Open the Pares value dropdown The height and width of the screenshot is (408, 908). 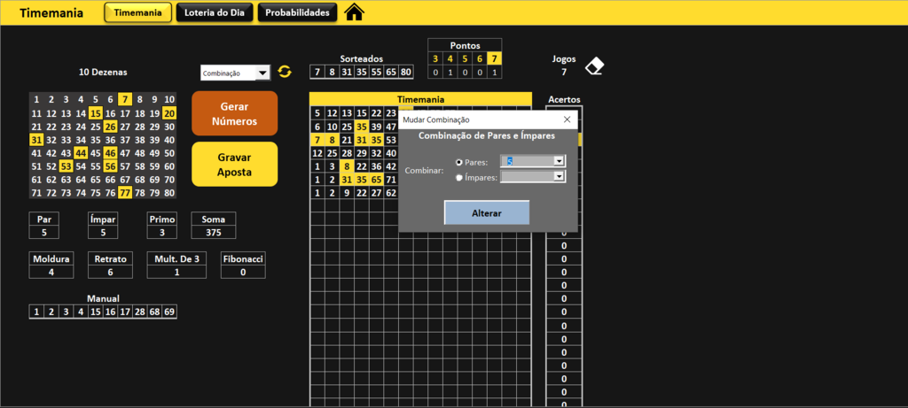[x=559, y=162]
